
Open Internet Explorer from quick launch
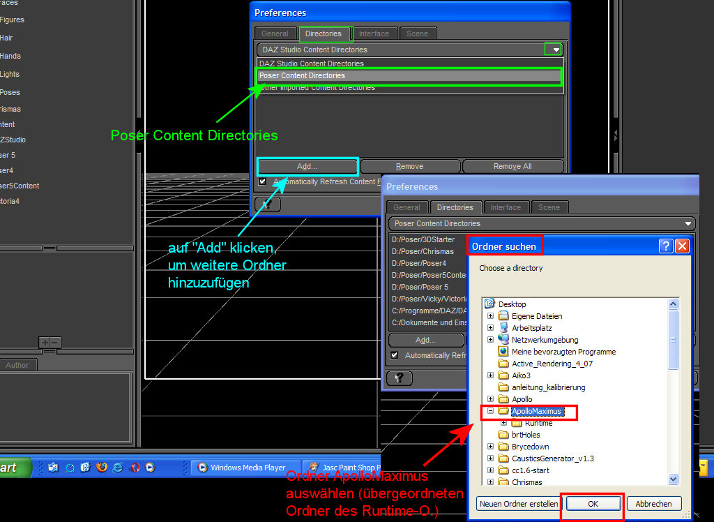point(118,468)
